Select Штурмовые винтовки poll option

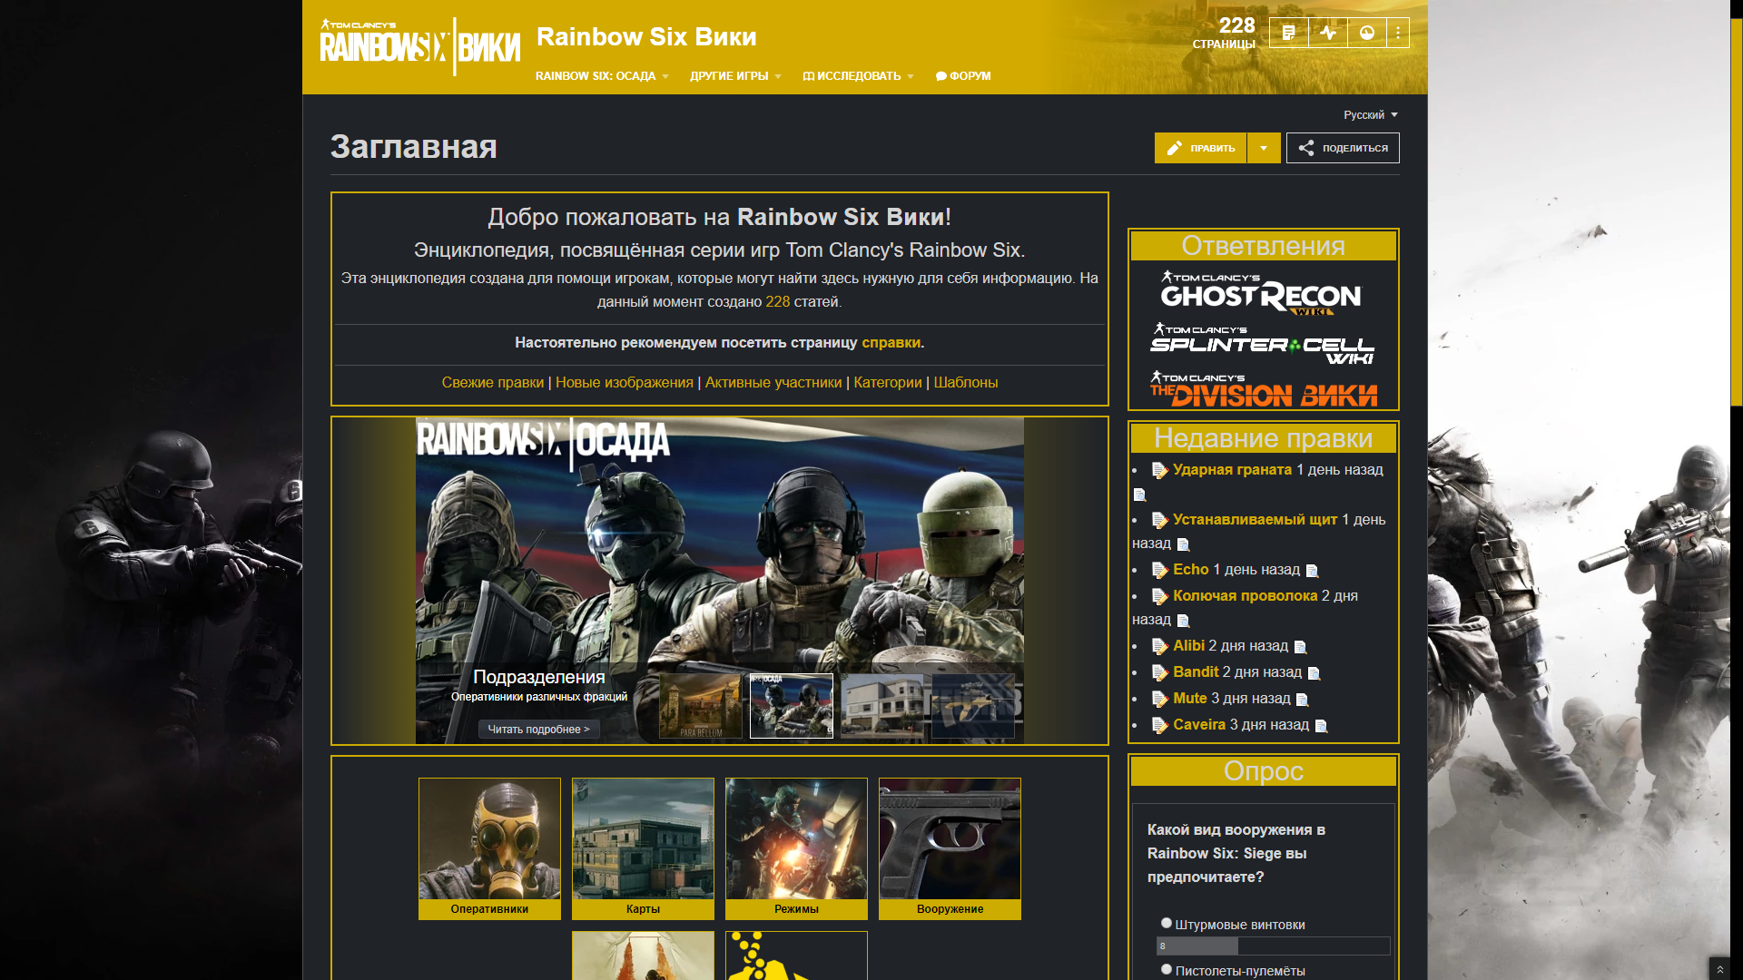pyautogui.click(x=1167, y=923)
